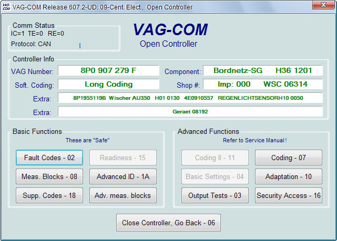Open Advanced ID - 1A
The width and height of the screenshot is (337, 241).
click(x=122, y=176)
